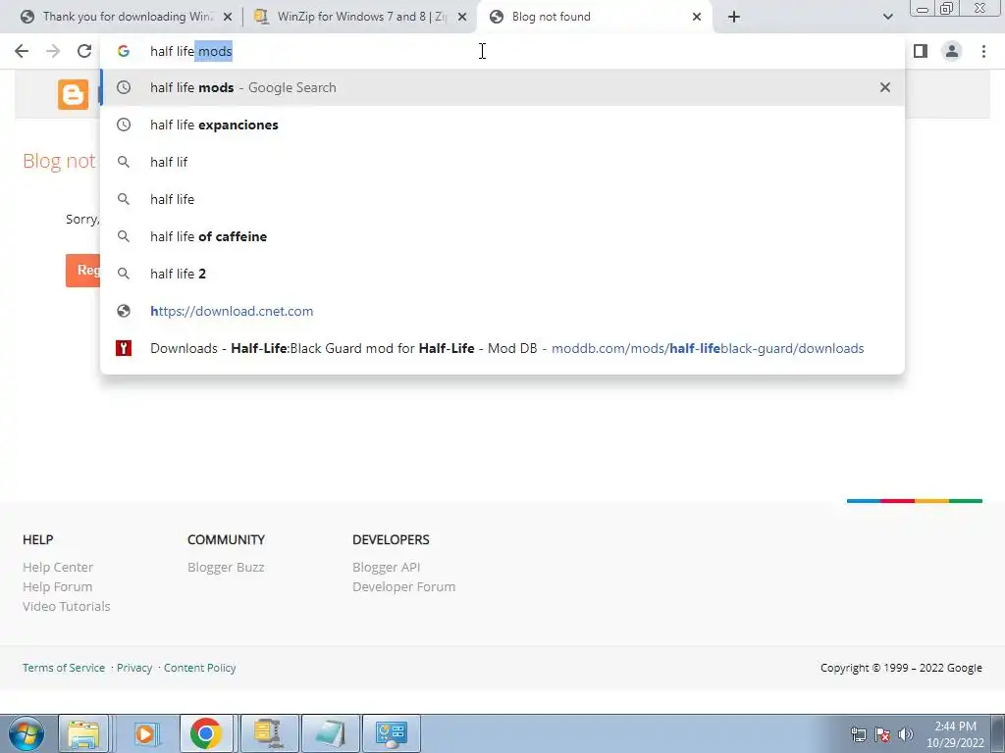This screenshot has width=1005, height=753.
Task: Close the WinZip for Windows 7 and 8 tab
Action: click(462, 17)
